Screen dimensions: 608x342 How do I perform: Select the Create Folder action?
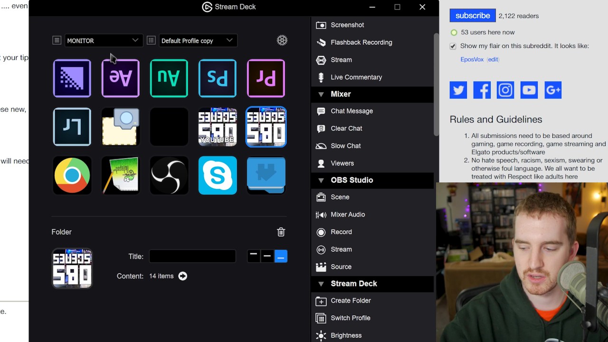pyautogui.click(x=351, y=301)
